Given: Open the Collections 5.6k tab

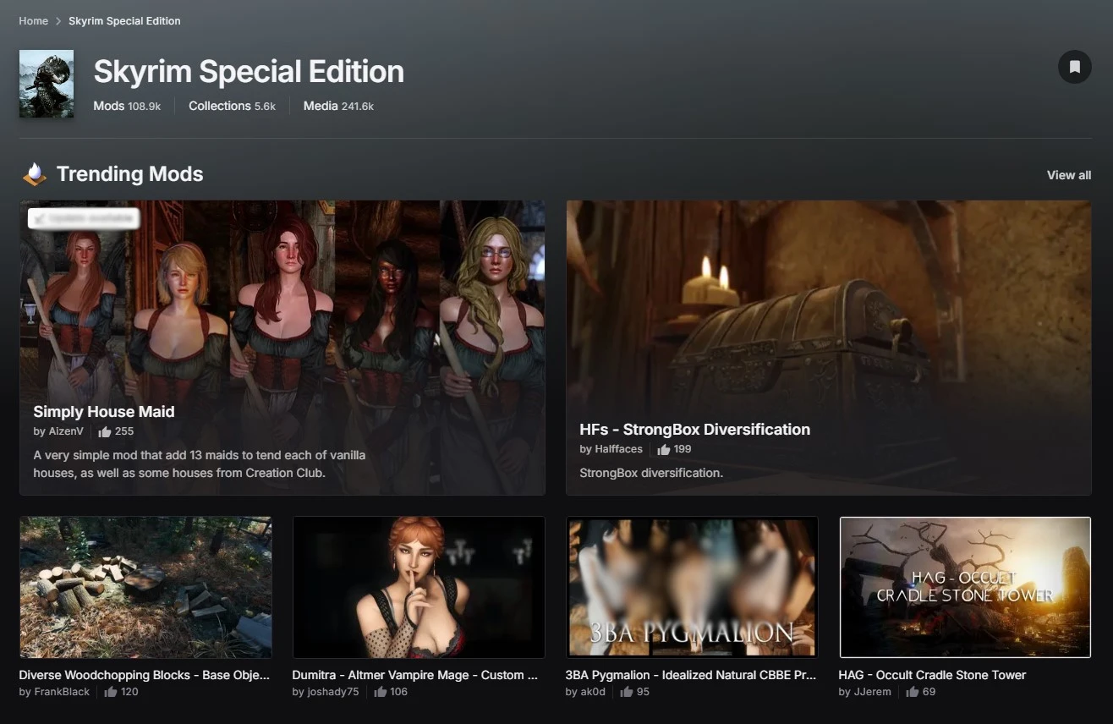Looking at the screenshot, I should click(x=232, y=106).
